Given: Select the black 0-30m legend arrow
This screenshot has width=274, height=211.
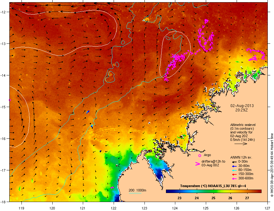Looking at the screenshot, I should pyautogui.click(x=234, y=162).
